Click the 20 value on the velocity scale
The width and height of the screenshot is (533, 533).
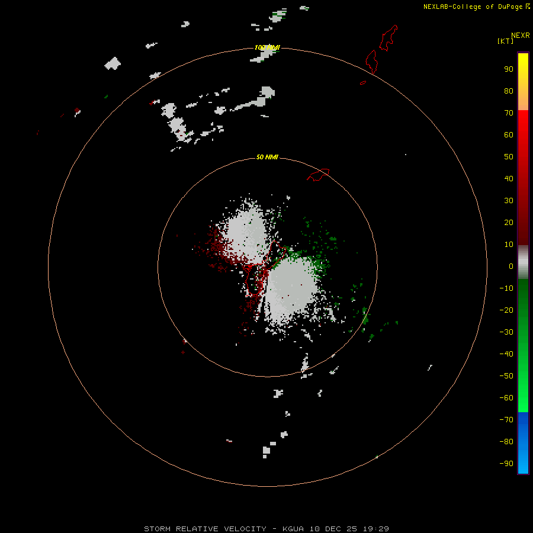[509, 222]
